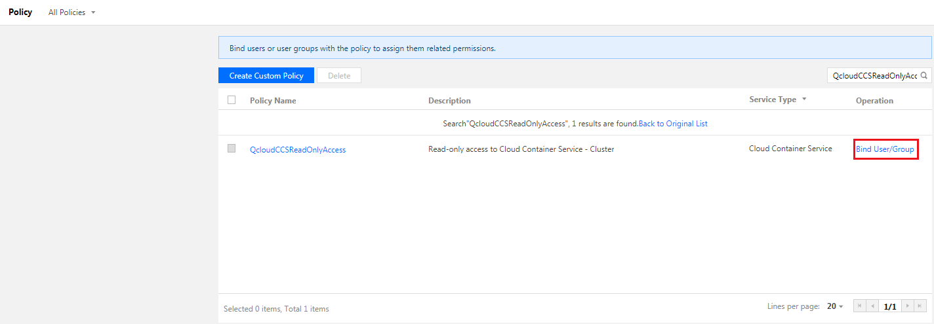This screenshot has height=324, width=934.
Task: Click Bind User/Group link
Action: [885, 149]
